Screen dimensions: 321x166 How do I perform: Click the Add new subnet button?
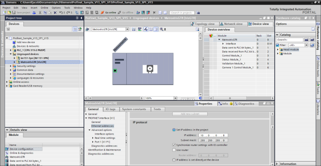tap(190, 114)
